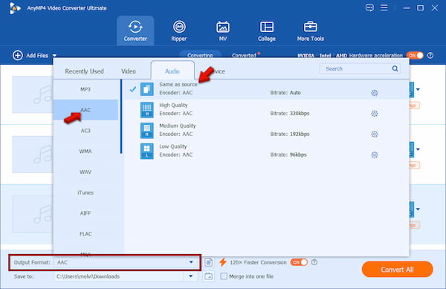Click the High Quality preset icon
Screen dimensions: 446x289
pos(146,110)
